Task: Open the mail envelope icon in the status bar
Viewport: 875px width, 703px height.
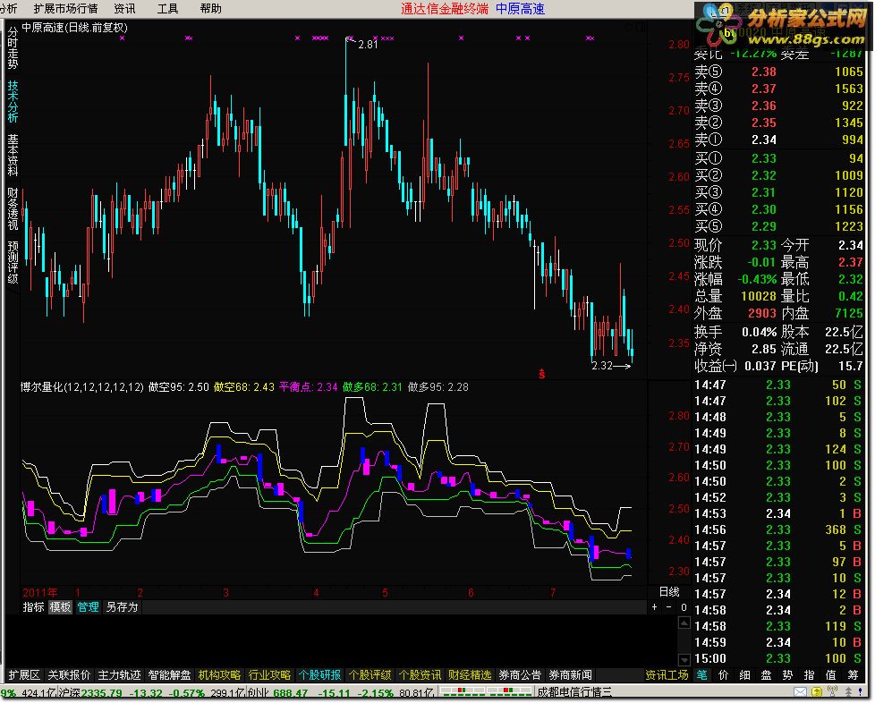Action: tap(800, 692)
